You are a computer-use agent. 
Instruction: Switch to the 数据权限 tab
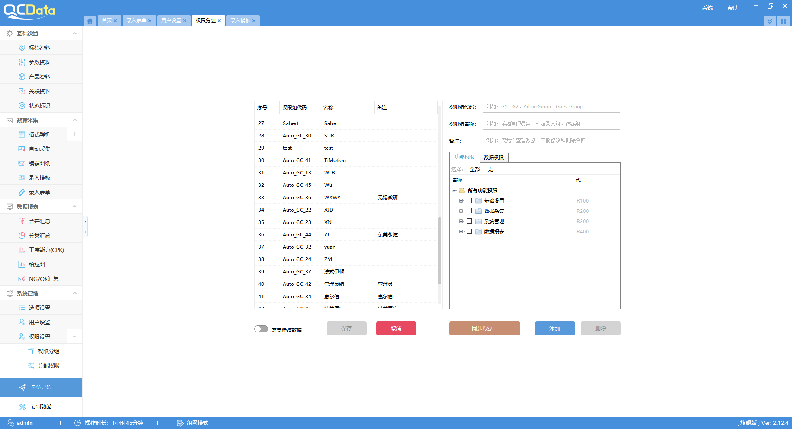tap(494, 157)
